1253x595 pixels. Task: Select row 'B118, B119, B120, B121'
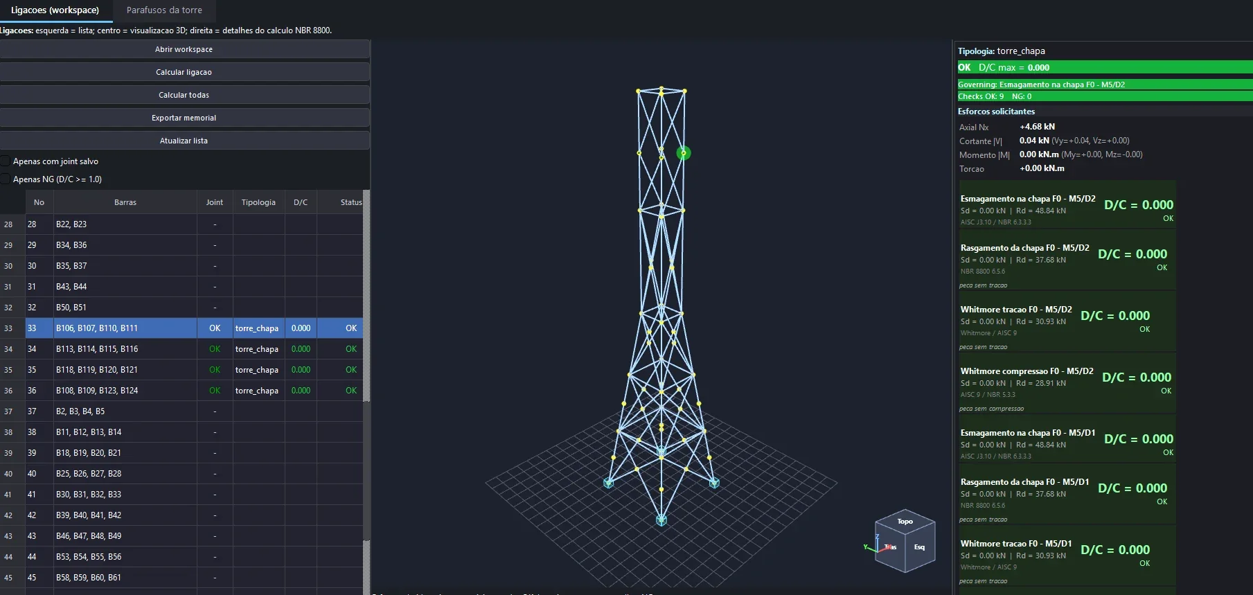click(194, 370)
